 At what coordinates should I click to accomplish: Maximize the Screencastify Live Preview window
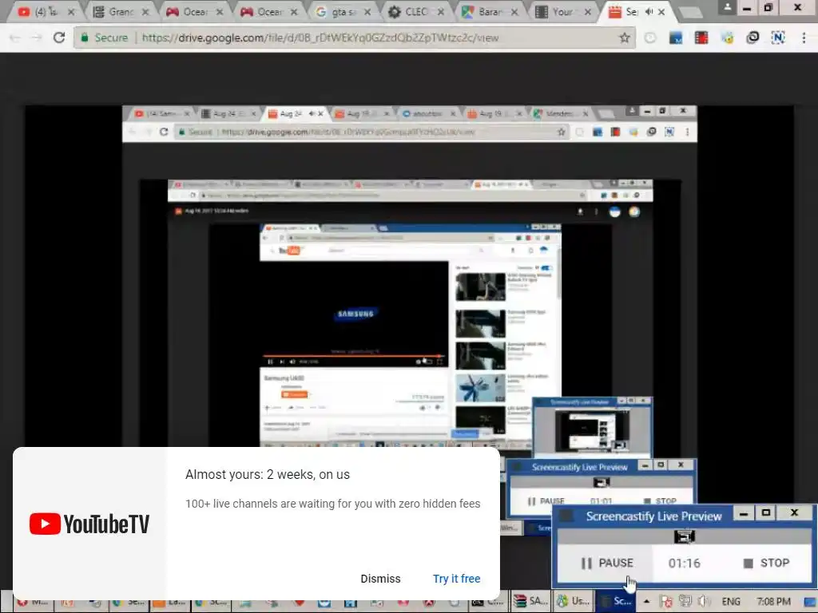pyautogui.click(x=766, y=513)
